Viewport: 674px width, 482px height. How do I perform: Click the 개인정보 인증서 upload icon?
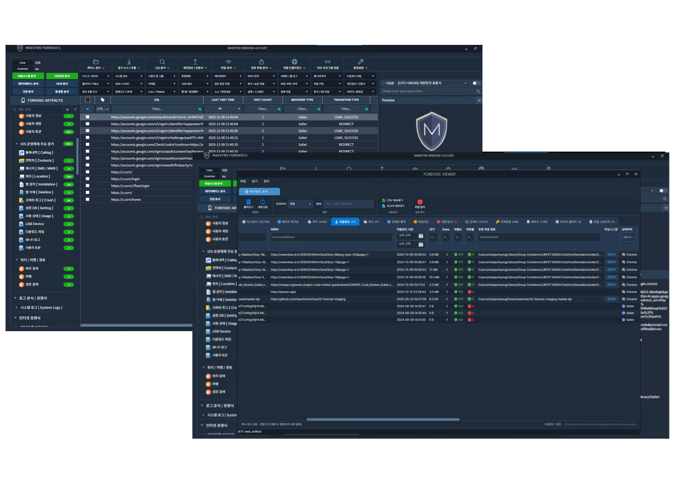pyautogui.click(x=195, y=62)
